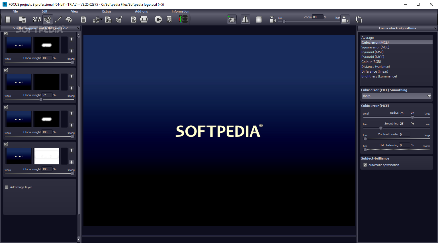This screenshot has width=438, height=243.
Task: Click the save floppy disk icon
Action: coord(83,19)
